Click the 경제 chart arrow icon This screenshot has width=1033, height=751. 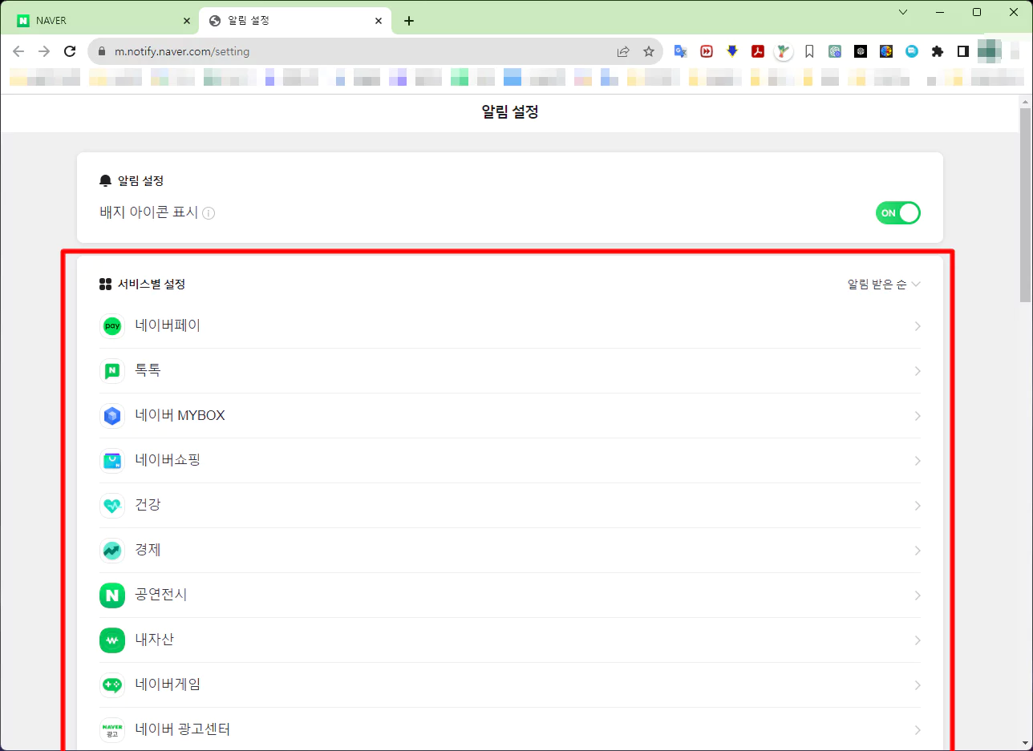[112, 551]
